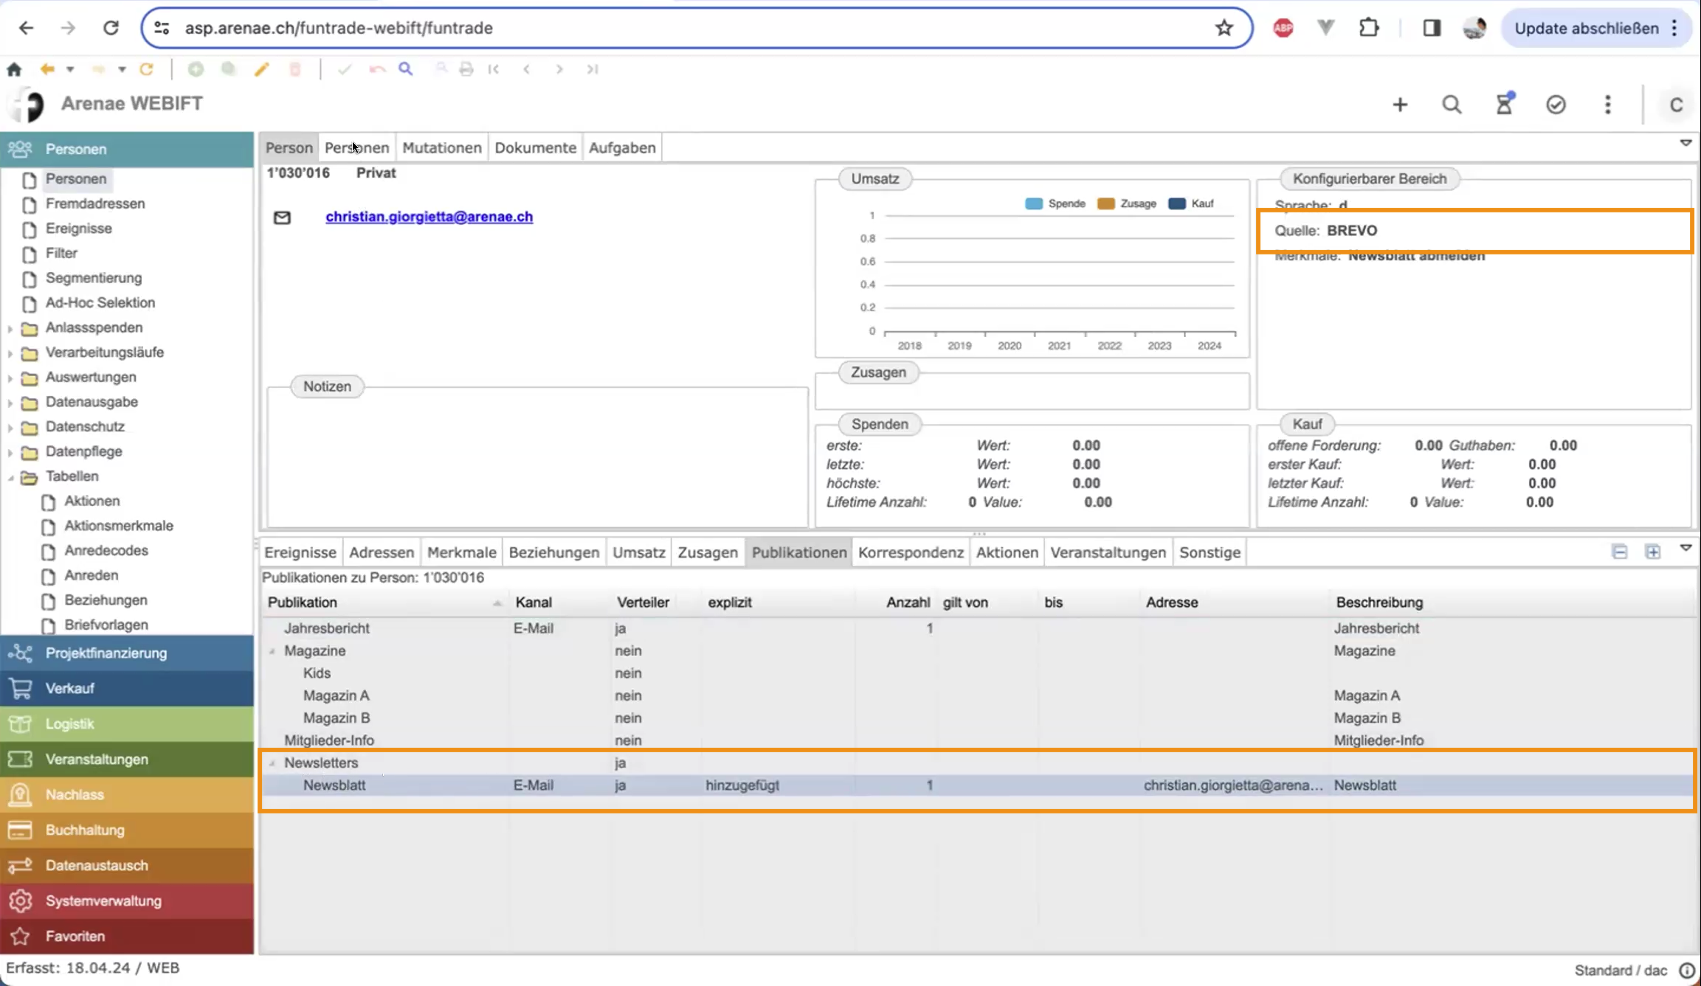Viewport: 1701px width, 986px height.
Task: Click the christian.giorgietta@arenae.ch email link
Action: 429,217
